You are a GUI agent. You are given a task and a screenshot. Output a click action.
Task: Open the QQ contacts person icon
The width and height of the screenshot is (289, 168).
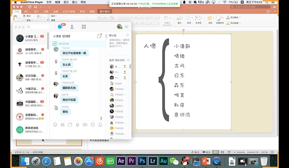[x=72, y=27]
